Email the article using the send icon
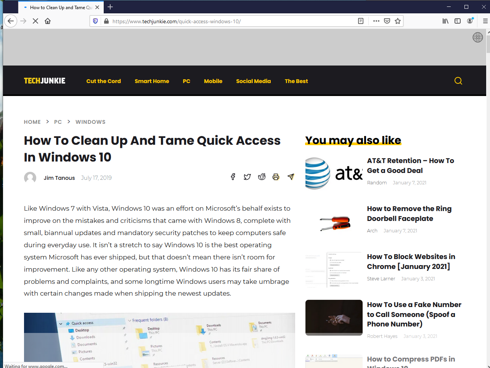 (x=291, y=177)
